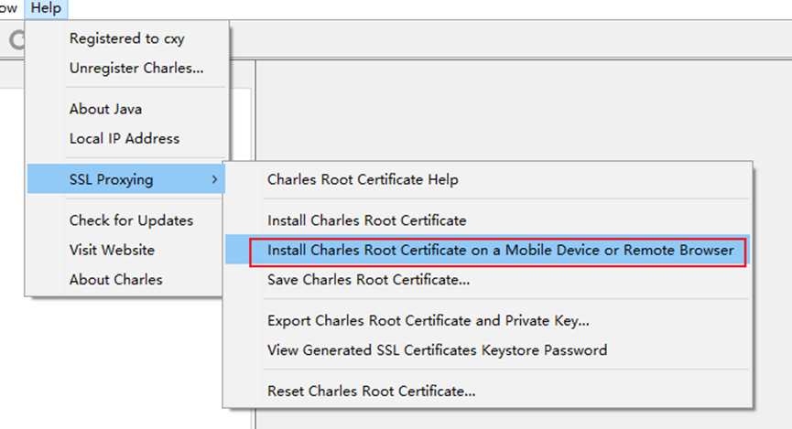Select 'Save Charles Root Certificate...'
The image size is (792, 429).
pyautogui.click(x=368, y=279)
